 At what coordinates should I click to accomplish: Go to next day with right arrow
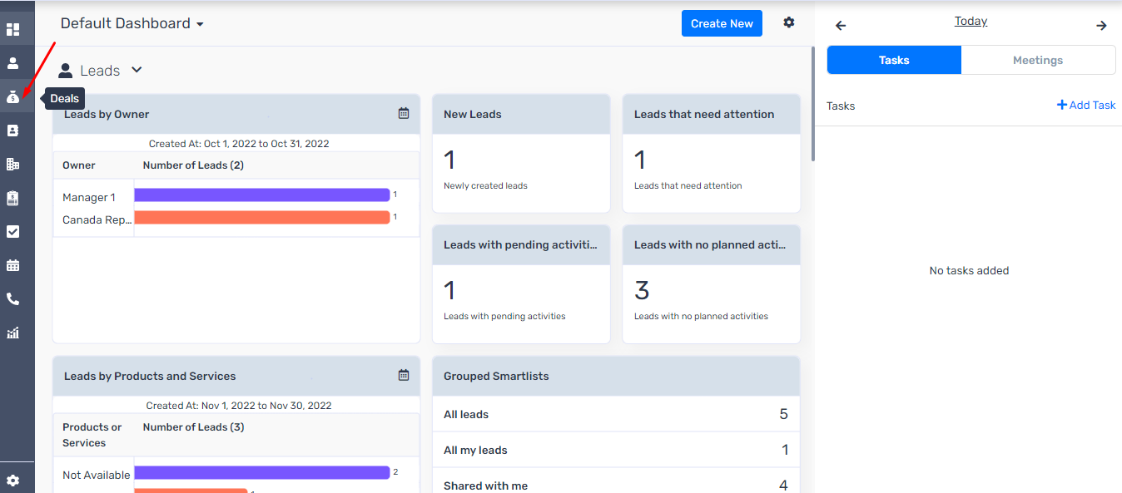point(1101,26)
